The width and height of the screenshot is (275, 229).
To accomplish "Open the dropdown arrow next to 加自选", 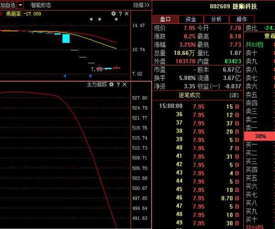I will [21, 5].
